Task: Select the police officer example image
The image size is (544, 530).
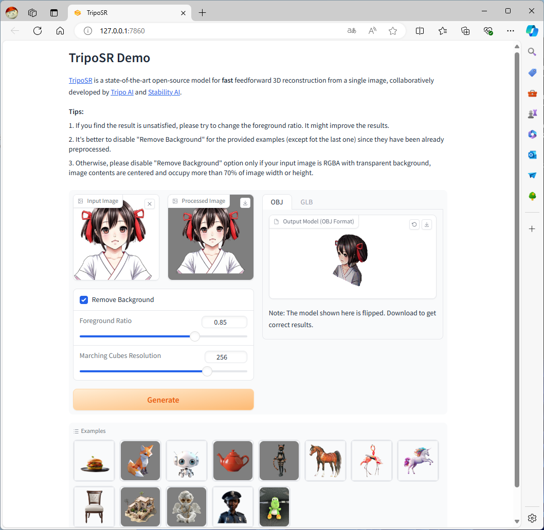Action: pos(233,507)
